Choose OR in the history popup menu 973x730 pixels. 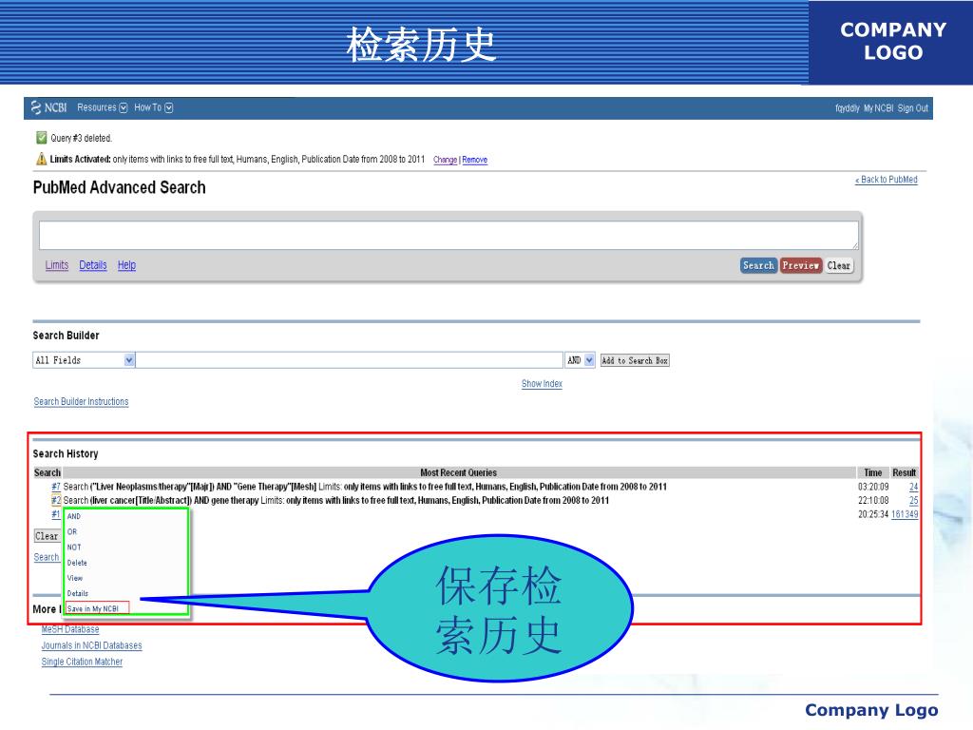(72, 532)
